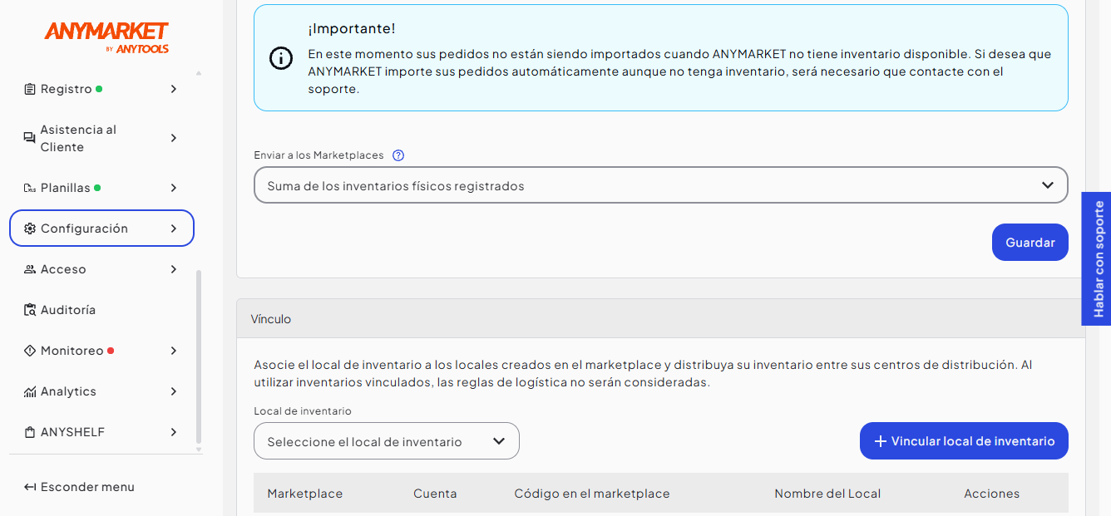Click the Registro clipboard icon
The height and width of the screenshot is (516, 1111).
pos(30,89)
